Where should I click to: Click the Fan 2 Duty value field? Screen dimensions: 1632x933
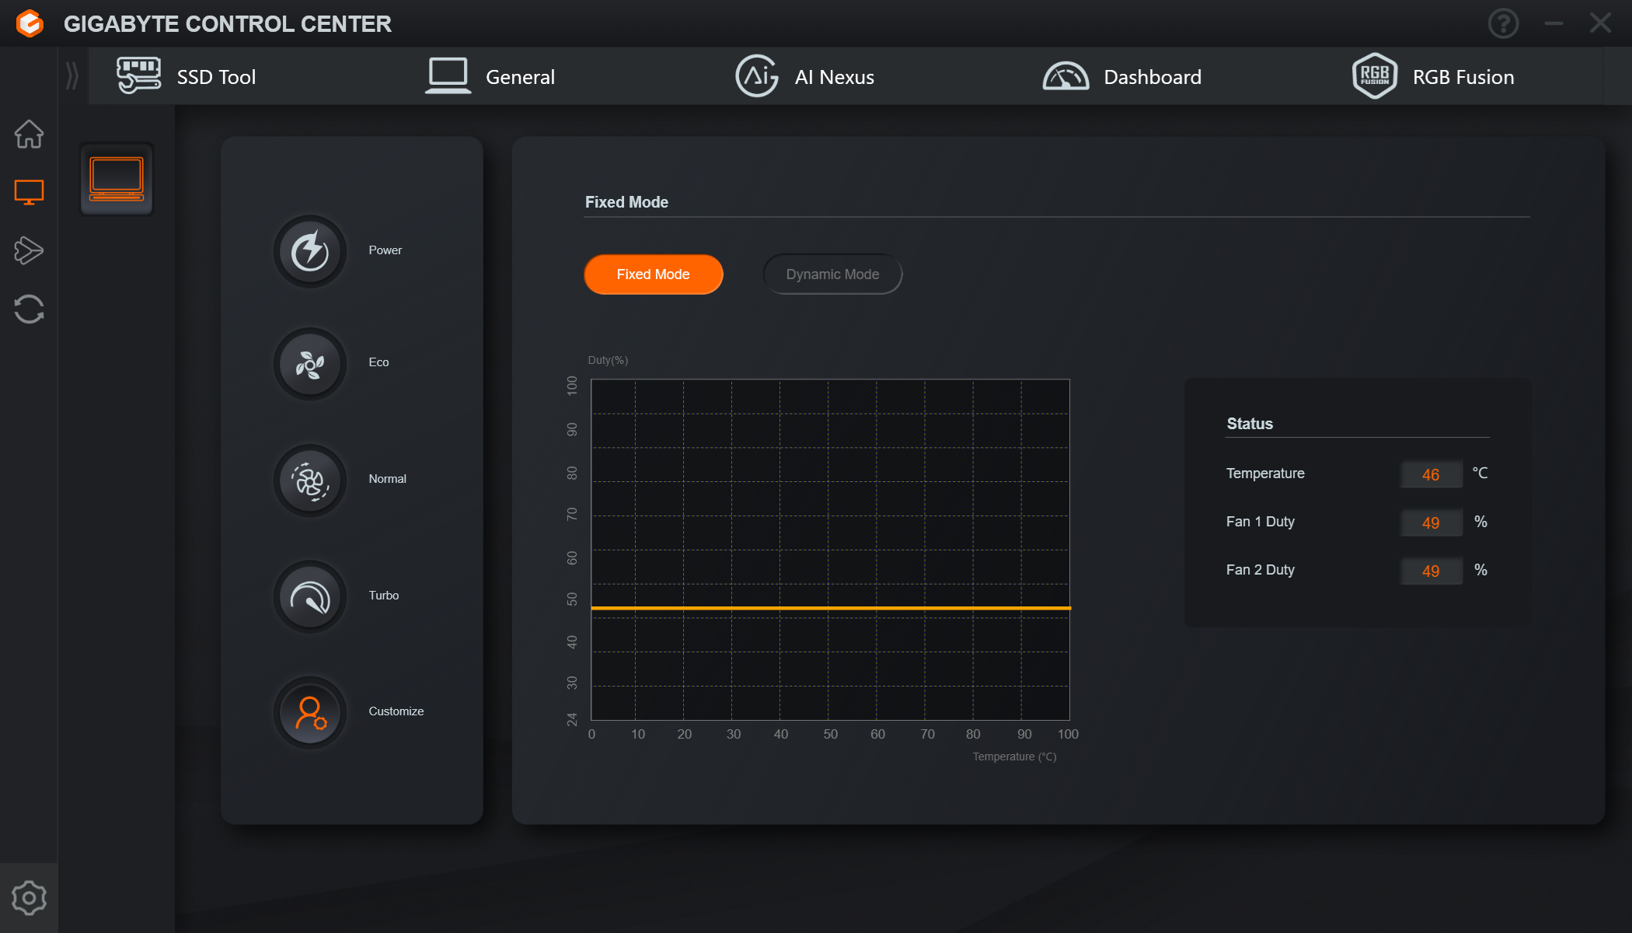[1431, 571]
